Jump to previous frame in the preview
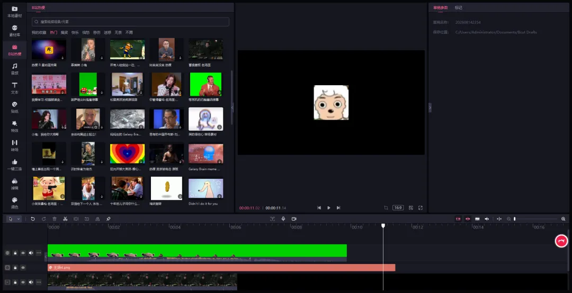Screen dimensions: 572x293 pyautogui.click(x=319, y=208)
